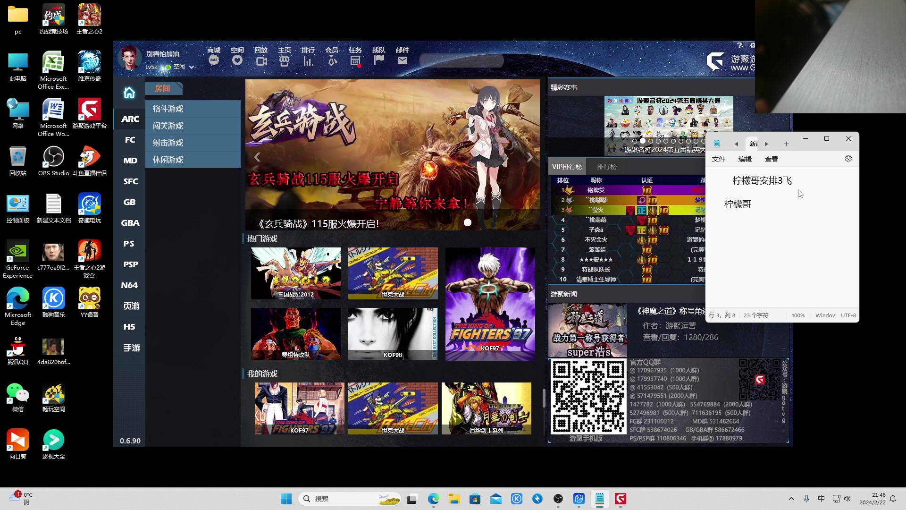This screenshot has width=906, height=510.
Task: Click the Windows Start button in taskbar
Action: click(286, 499)
